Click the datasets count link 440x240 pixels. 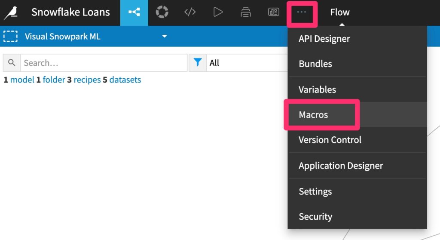(125, 80)
